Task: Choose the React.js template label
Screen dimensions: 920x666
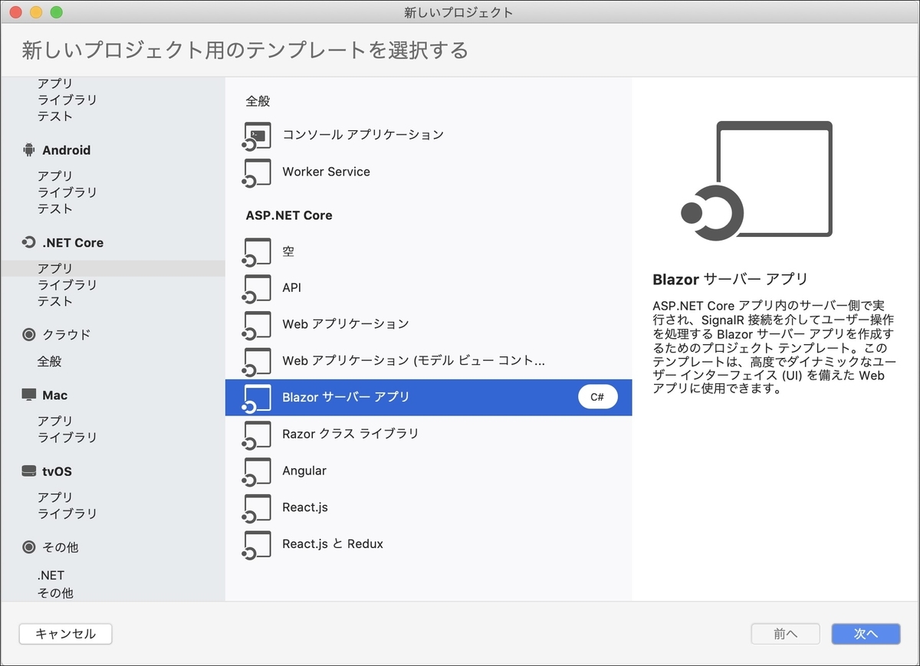Action: [305, 507]
